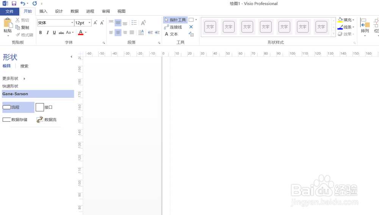Screen dimensions: 379x215
Task: Align text to middle vertically
Action: (x=118, y=23)
